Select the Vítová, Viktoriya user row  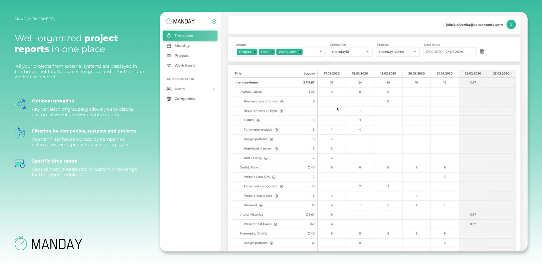point(374,215)
